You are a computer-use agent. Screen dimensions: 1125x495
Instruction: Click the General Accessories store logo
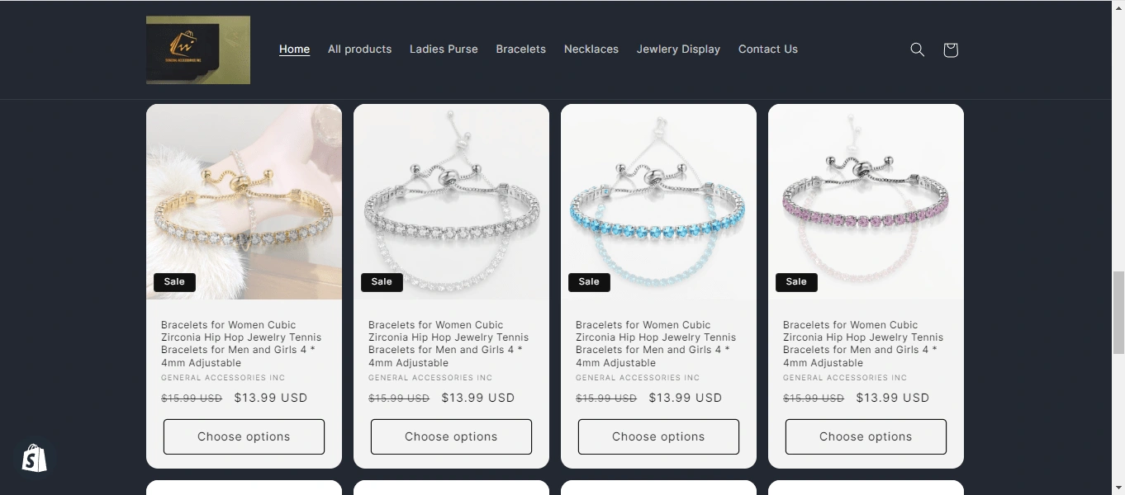pos(198,49)
